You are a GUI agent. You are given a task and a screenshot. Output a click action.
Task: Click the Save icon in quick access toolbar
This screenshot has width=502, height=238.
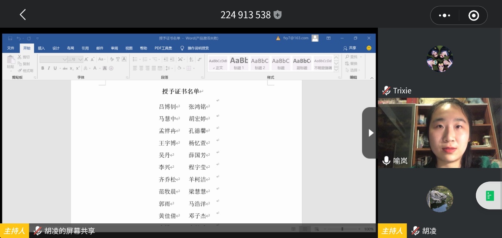[x=10, y=38]
